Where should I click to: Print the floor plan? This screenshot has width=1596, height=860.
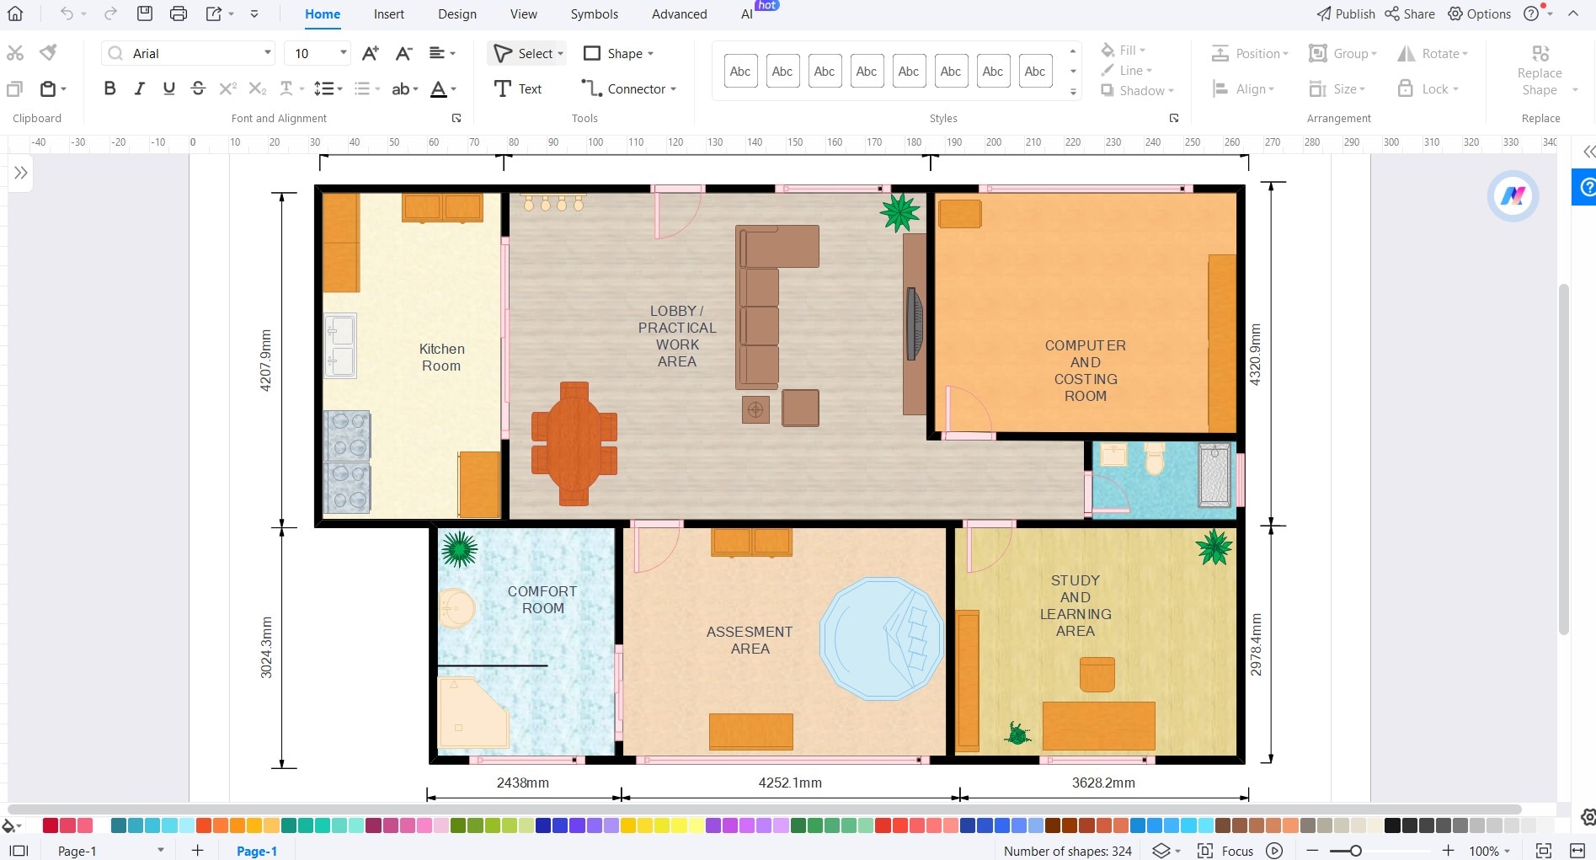point(179,13)
